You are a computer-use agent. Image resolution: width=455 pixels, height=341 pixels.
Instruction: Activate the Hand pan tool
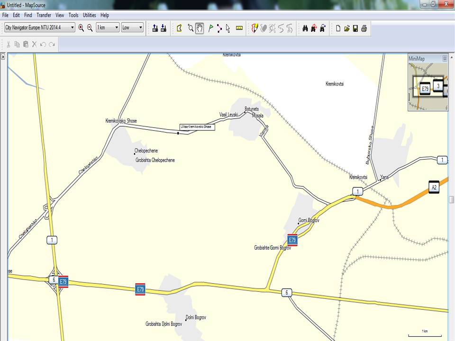click(x=200, y=28)
